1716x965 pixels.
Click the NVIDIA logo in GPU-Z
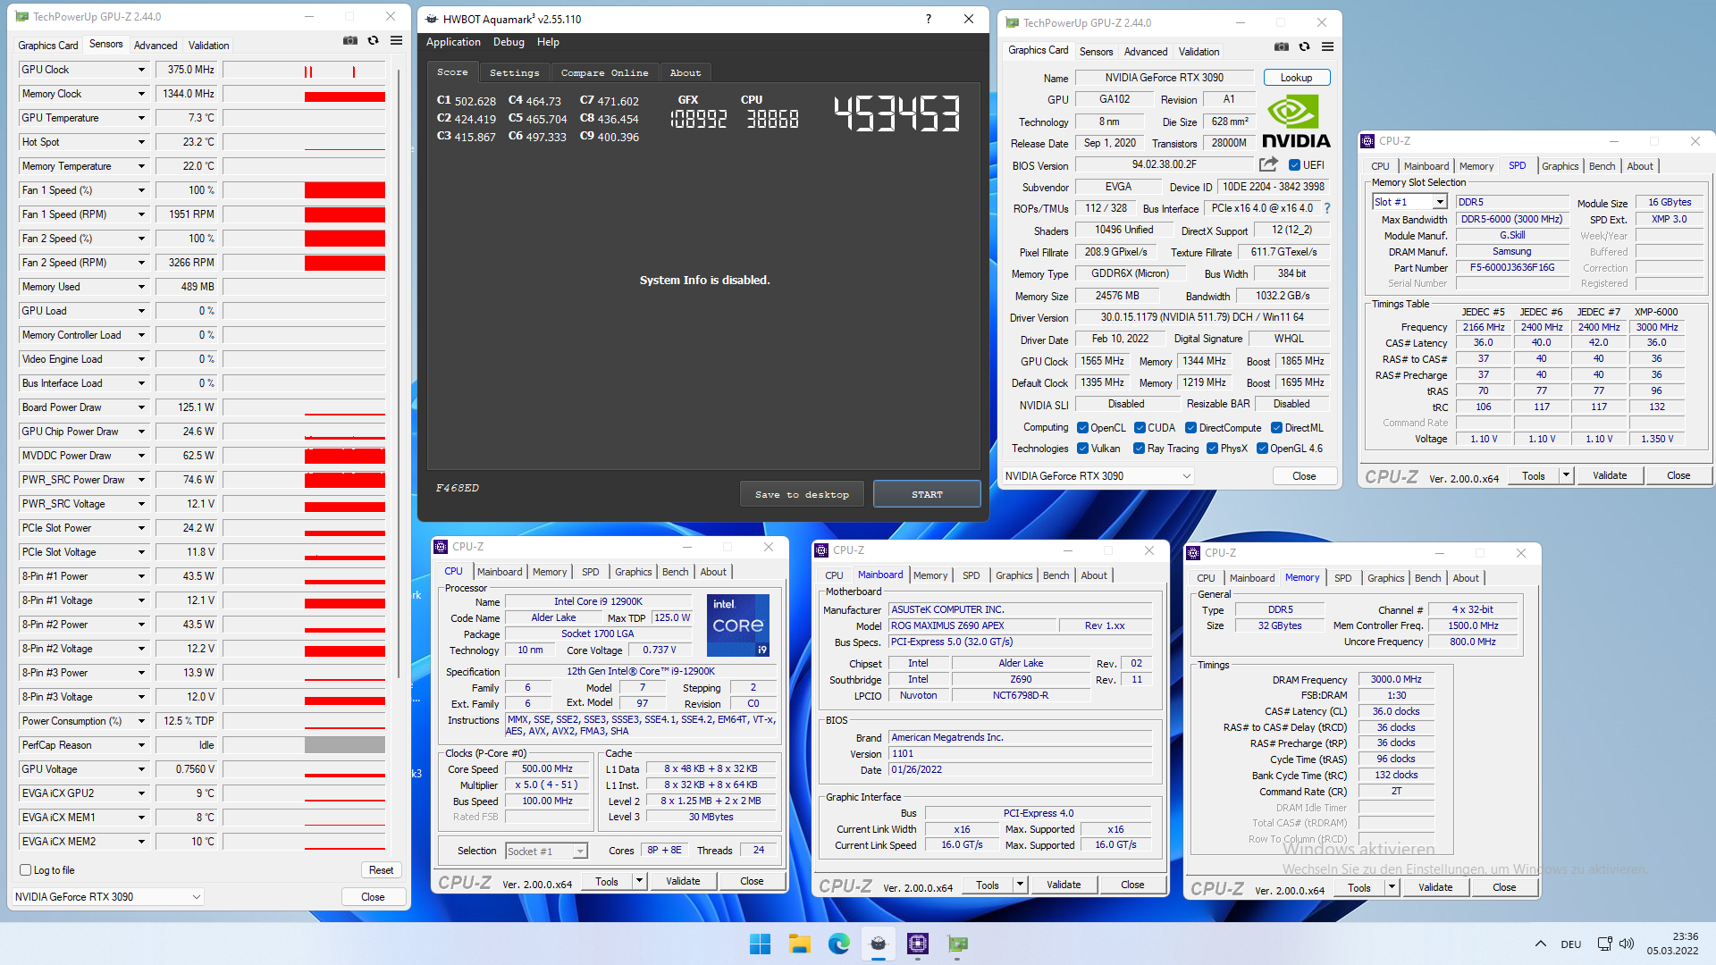point(1295,122)
